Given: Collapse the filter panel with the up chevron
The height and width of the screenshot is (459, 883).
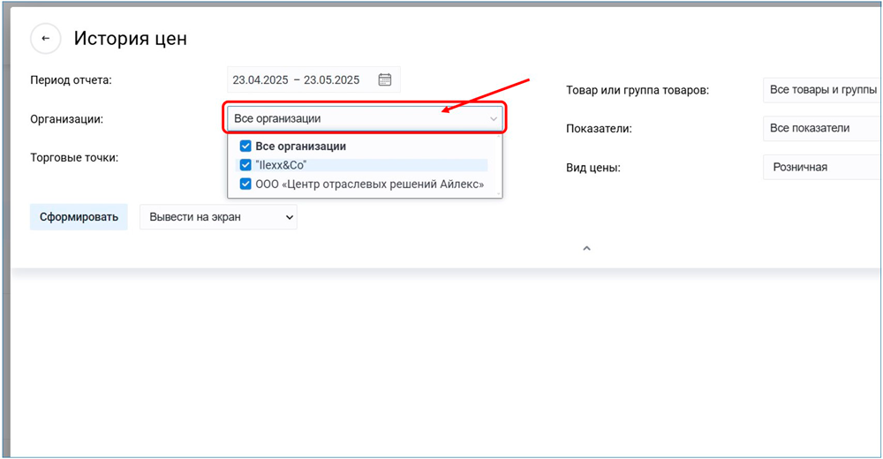Looking at the screenshot, I should pos(586,249).
